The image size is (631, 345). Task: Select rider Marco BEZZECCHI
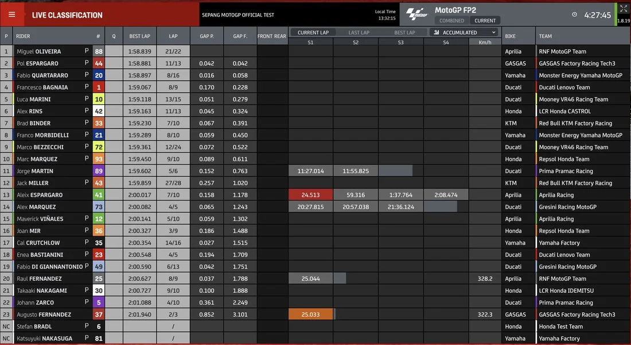click(x=40, y=147)
